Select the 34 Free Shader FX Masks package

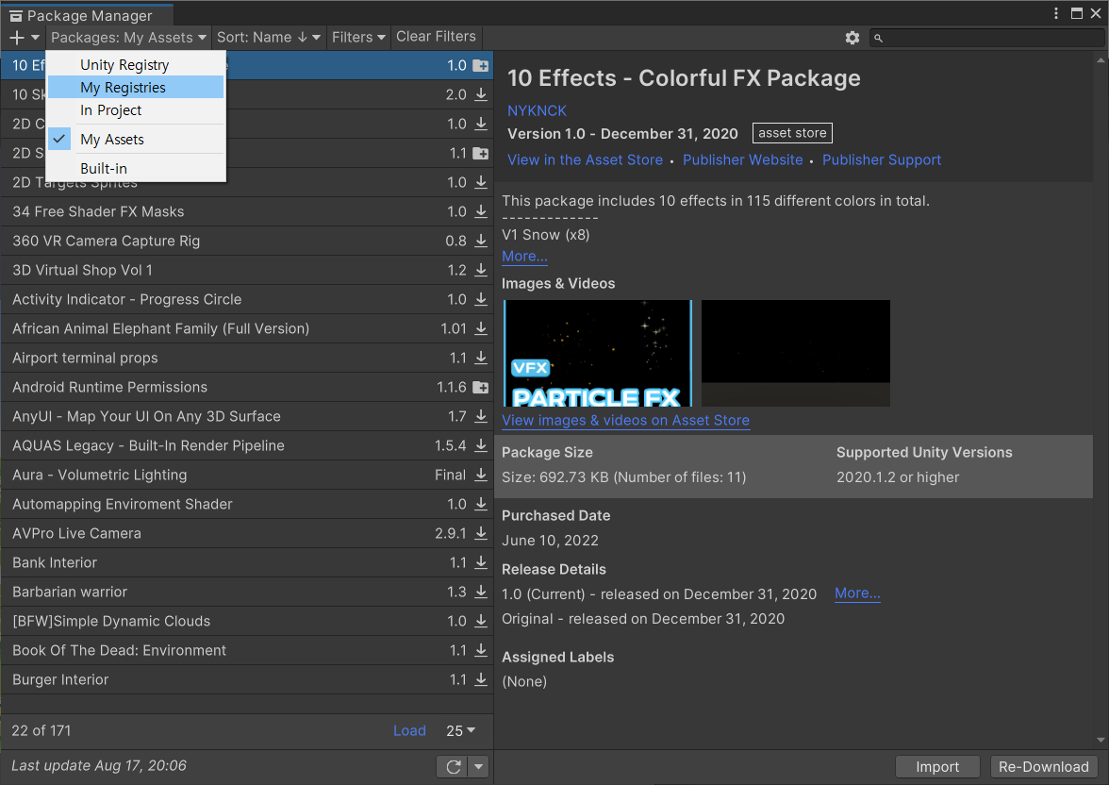pyautogui.click(x=247, y=211)
